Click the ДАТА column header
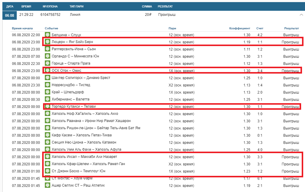 [x=10, y=6]
